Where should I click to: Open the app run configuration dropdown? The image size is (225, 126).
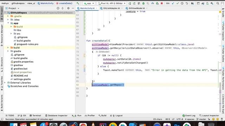pyautogui.click(x=89, y=3)
